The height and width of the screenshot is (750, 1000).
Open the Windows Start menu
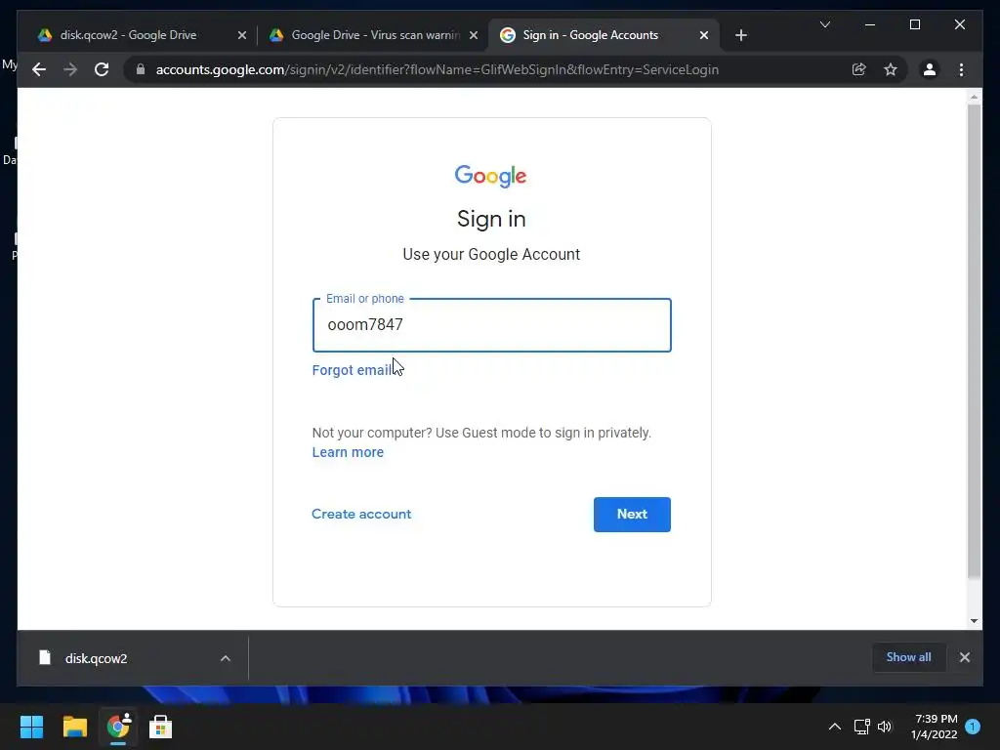[x=31, y=727]
